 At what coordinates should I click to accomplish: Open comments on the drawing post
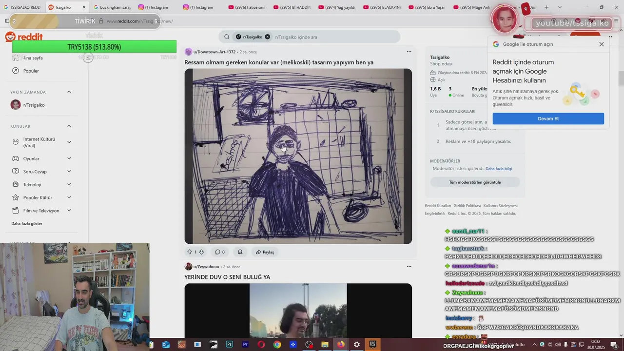pos(220,252)
